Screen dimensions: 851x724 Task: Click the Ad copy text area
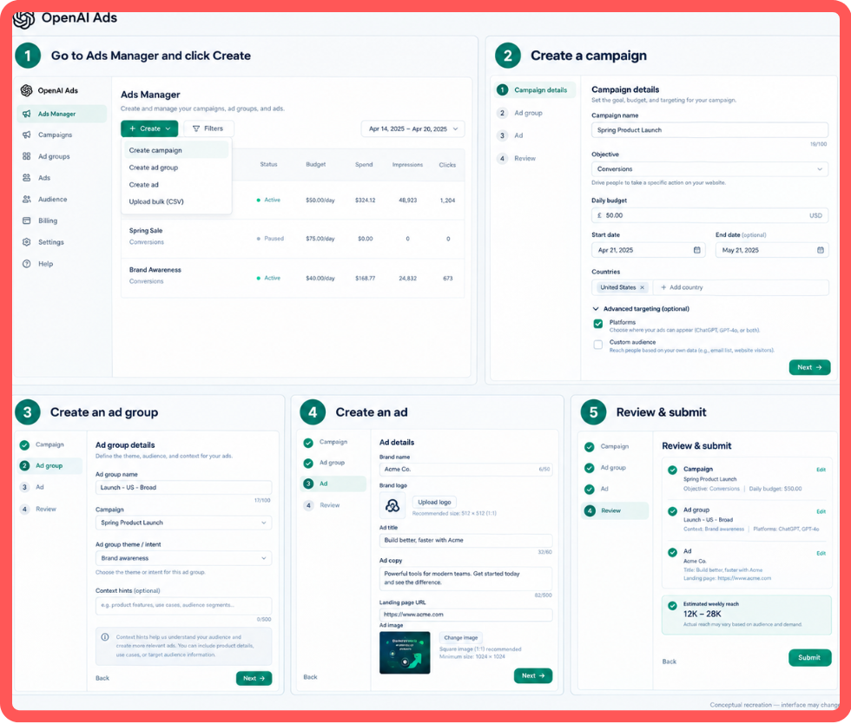click(x=465, y=578)
